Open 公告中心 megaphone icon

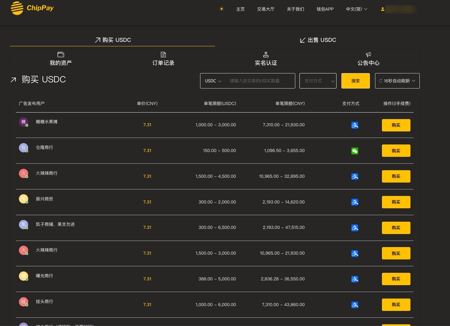pyautogui.click(x=369, y=55)
